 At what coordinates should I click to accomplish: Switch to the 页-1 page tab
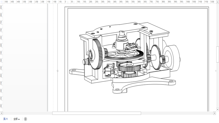5,119
